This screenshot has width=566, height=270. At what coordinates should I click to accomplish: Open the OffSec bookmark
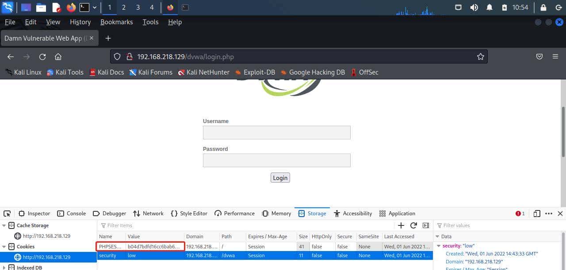click(x=364, y=72)
